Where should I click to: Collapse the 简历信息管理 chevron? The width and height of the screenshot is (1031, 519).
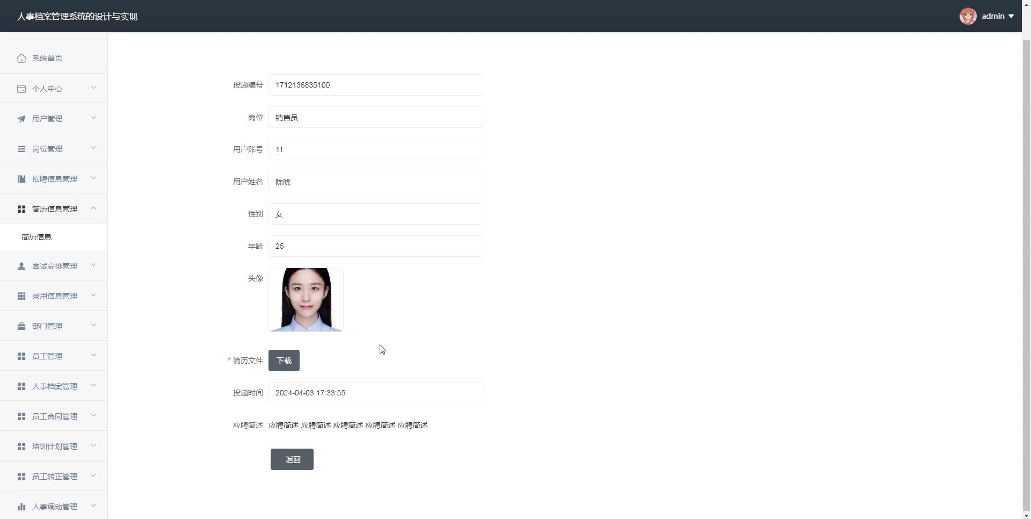coord(93,208)
